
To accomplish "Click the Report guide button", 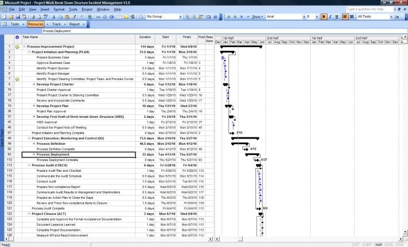I will pos(75,24).
